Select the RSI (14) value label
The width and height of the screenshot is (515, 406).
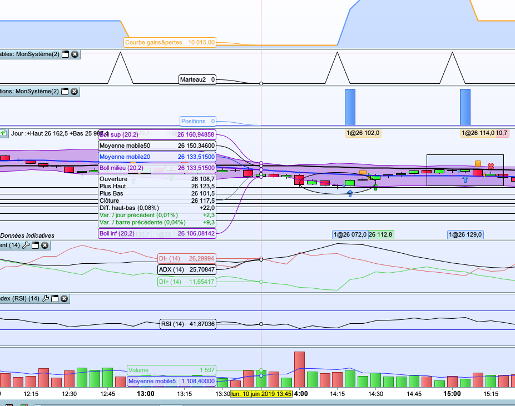coord(188,324)
